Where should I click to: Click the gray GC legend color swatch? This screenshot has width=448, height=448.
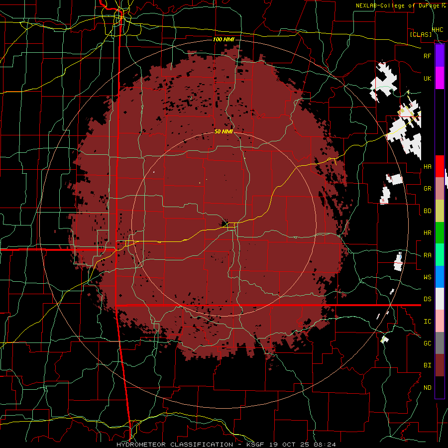pyautogui.click(x=440, y=343)
